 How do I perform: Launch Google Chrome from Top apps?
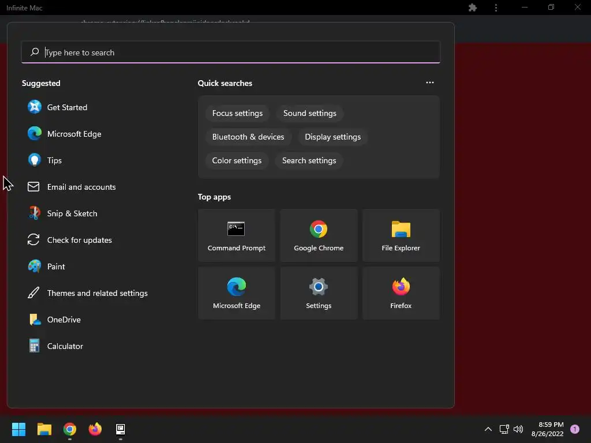pos(319,235)
